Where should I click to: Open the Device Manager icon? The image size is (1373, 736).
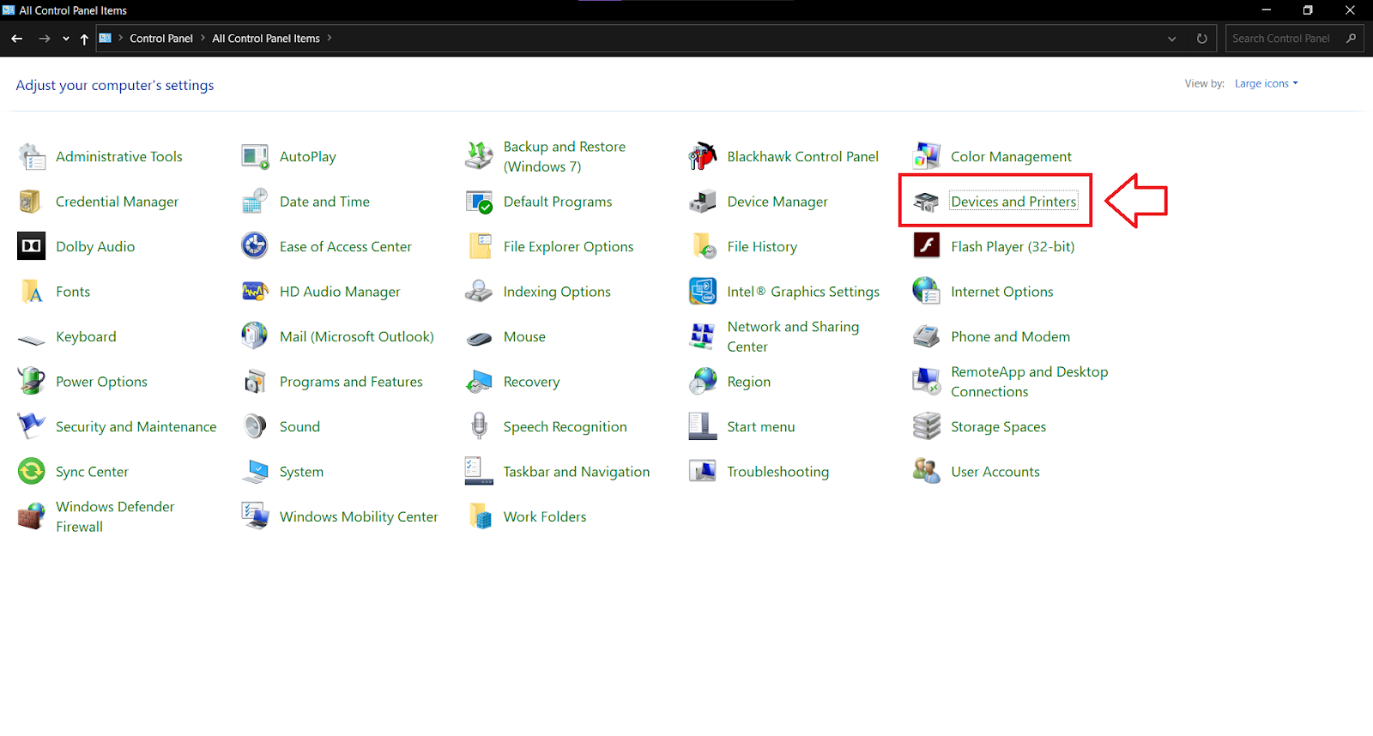[x=703, y=202]
